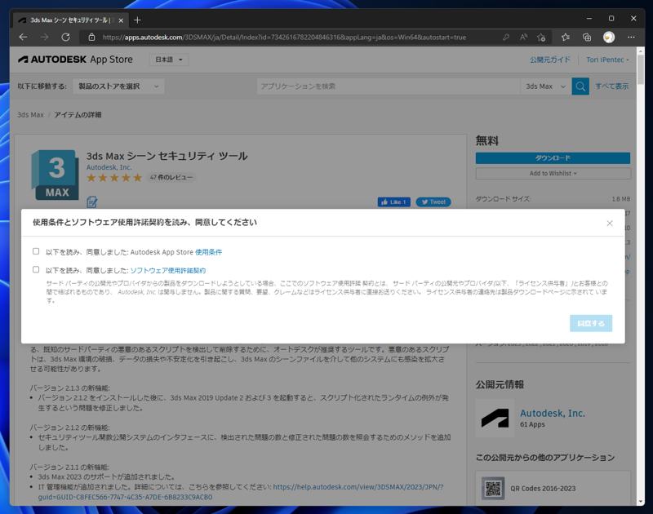
Task: Click the application search field
Action: click(389, 86)
